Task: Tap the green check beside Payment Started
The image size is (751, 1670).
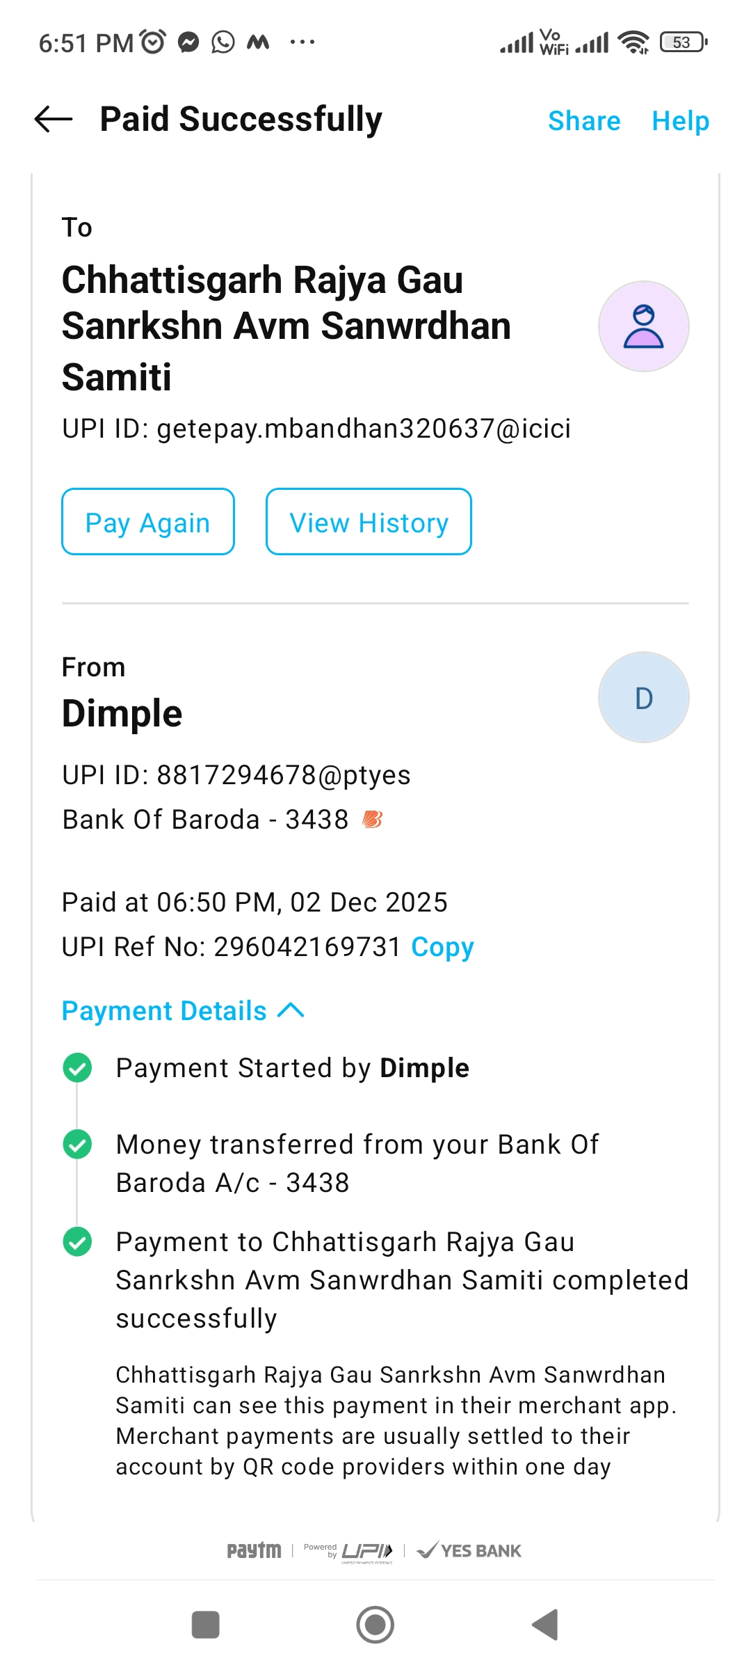Action: pos(77,1068)
